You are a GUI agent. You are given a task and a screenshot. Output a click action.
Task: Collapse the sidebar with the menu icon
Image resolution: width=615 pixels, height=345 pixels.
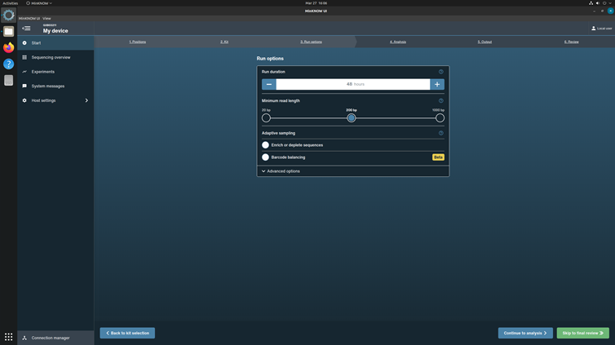pyautogui.click(x=26, y=29)
